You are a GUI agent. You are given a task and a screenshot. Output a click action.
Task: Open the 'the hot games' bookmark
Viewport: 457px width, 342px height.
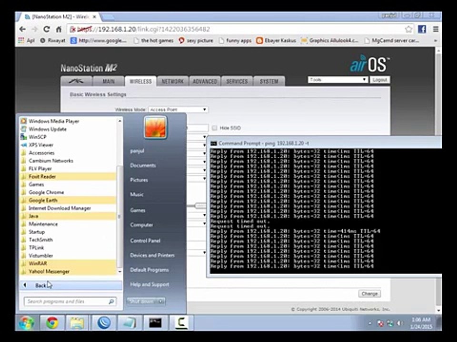[x=154, y=40]
